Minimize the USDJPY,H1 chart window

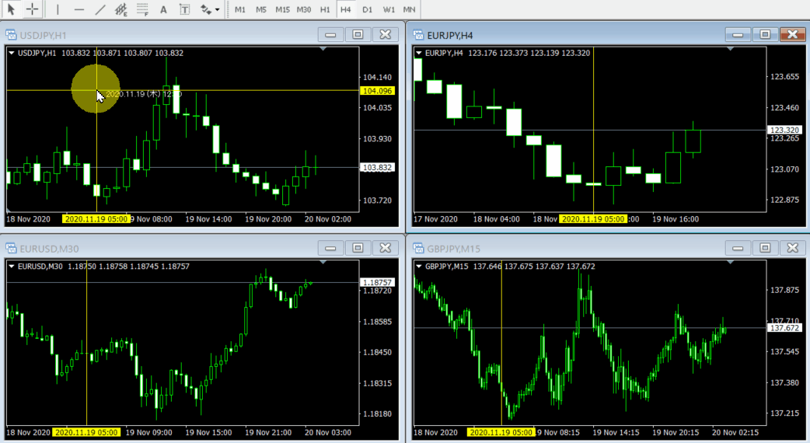coord(330,35)
